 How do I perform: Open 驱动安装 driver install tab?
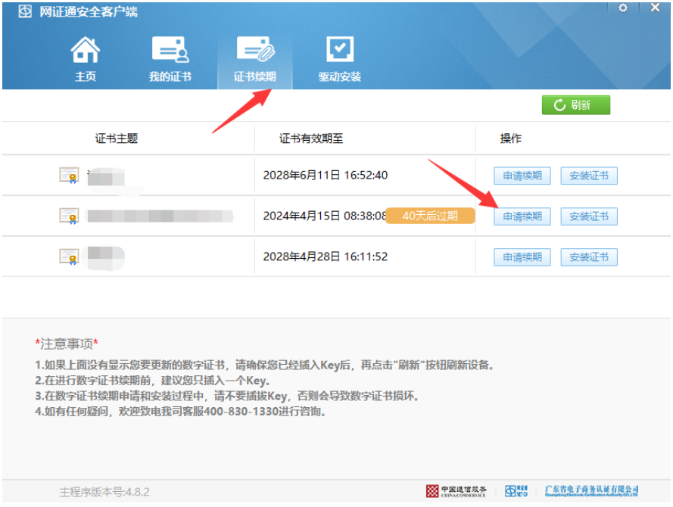[339, 59]
